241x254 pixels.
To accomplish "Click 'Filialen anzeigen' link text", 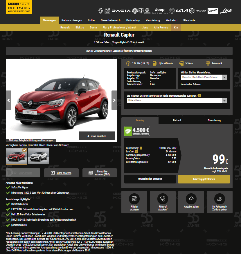I will [x=134, y=208].
